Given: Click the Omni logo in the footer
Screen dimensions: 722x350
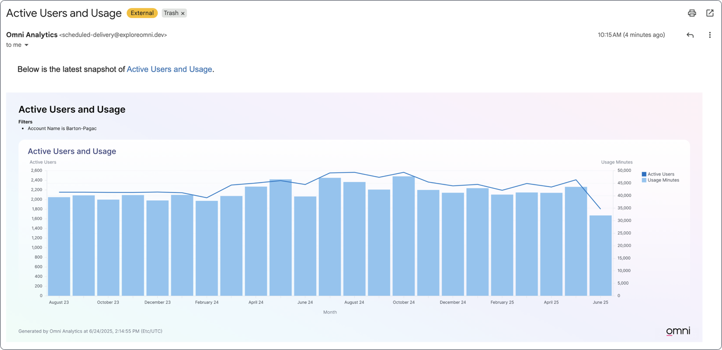Looking at the screenshot, I should pos(678,331).
